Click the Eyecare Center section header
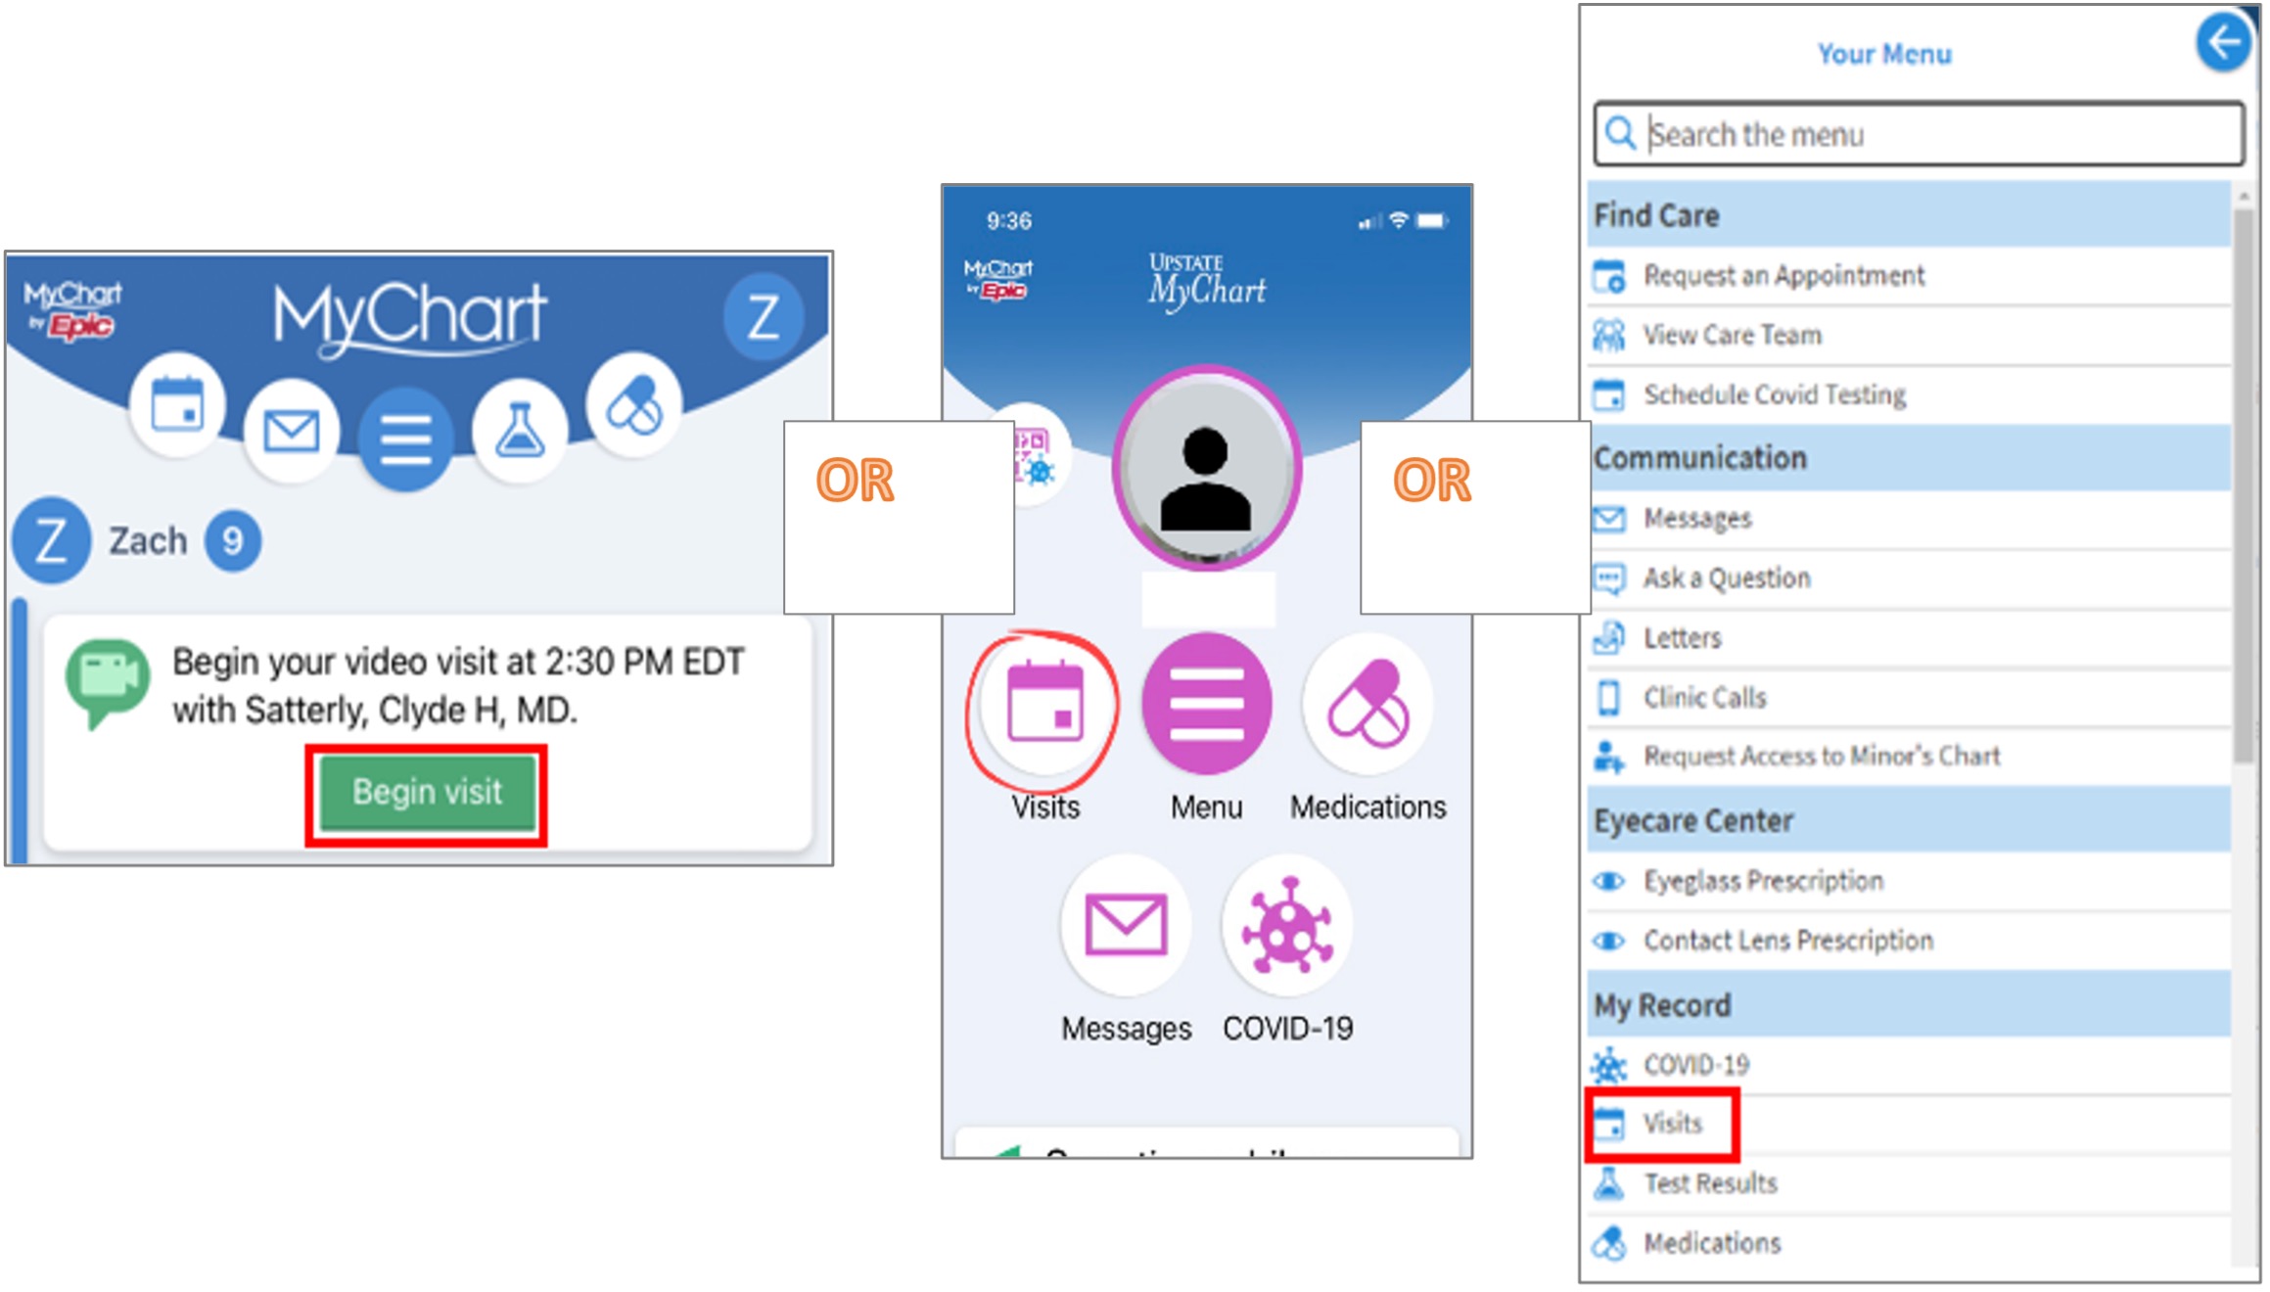The image size is (2270, 1292). click(1909, 820)
